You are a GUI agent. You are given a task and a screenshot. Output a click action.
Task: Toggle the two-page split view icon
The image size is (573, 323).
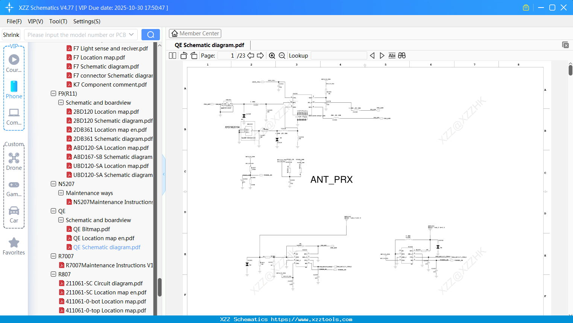[x=173, y=56]
